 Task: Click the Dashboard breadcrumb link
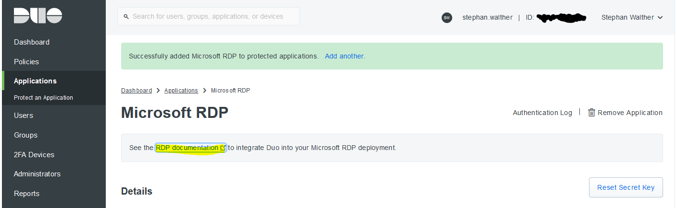(137, 91)
